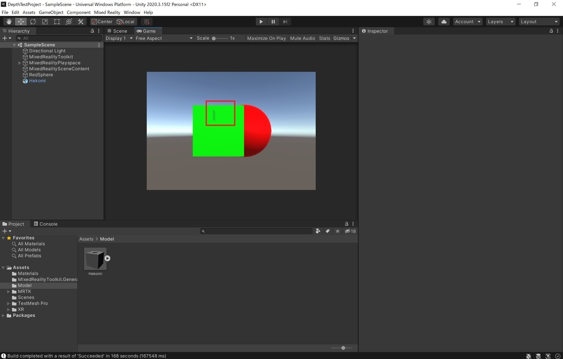Switch to the Console tab
The image size is (563, 359).
[x=46, y=224]
